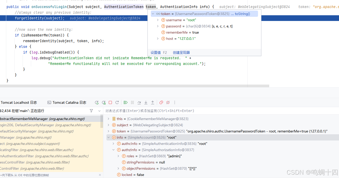Click rememberMe = true value in popup

click(x=182, y=32)
